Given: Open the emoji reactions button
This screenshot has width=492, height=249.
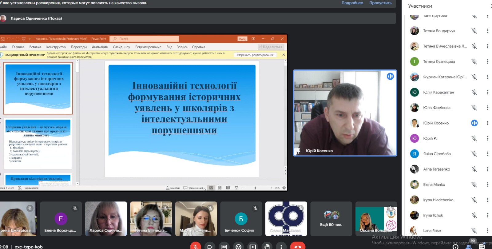Looking at the screenshot, I should click(238, 247).
